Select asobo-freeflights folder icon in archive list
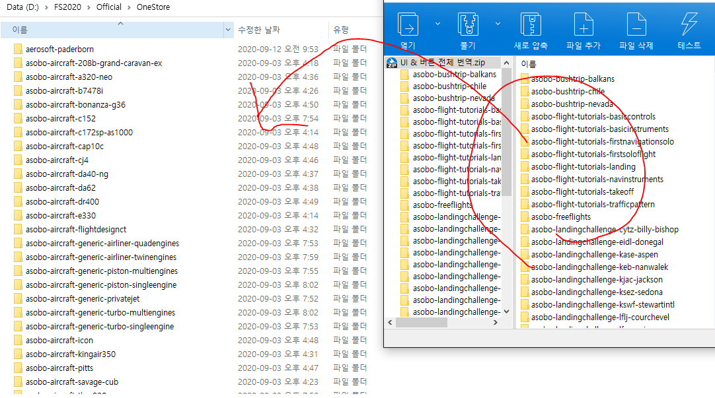The width and height of the screenshot is (715, 398). [525, 216]
